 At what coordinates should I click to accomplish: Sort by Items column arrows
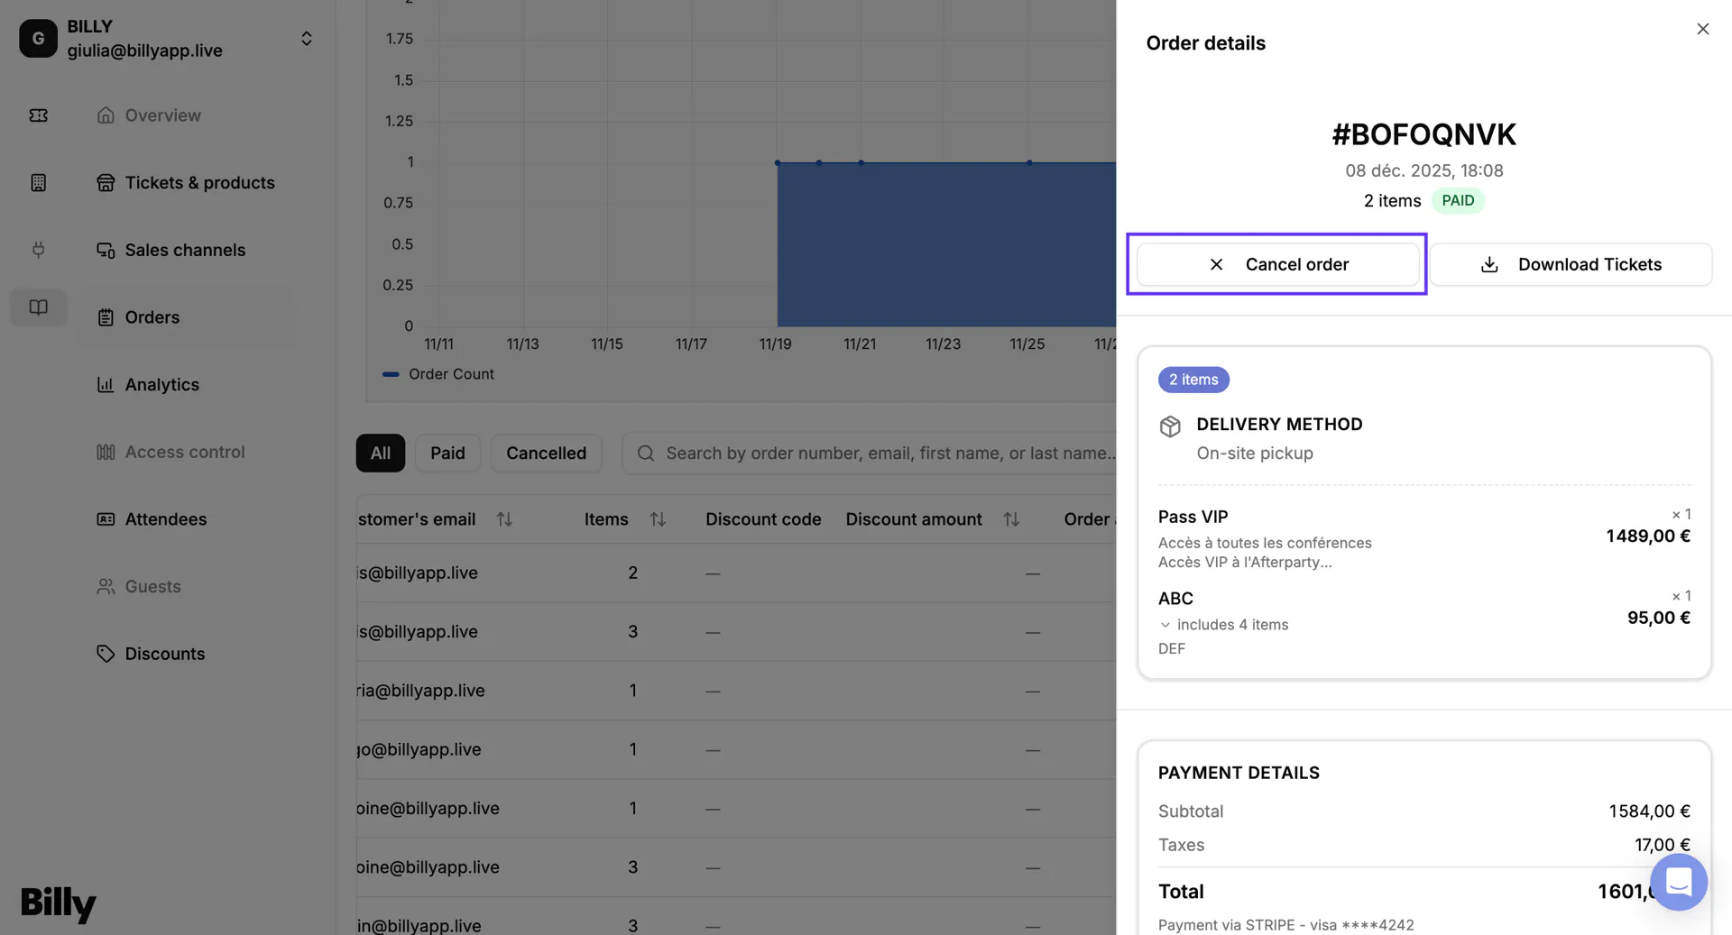tap(658, 519)
